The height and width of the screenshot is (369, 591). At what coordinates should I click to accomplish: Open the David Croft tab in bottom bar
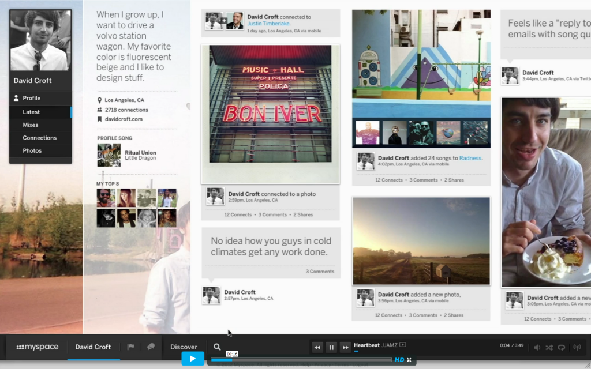click(x=93, y=347)
